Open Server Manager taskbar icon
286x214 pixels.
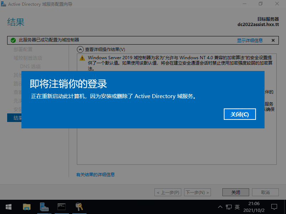tap(44, 207)
